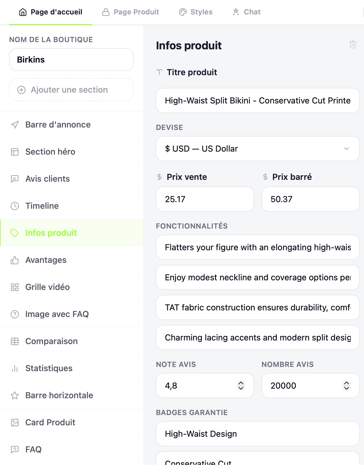Image resolution: width=364 pixels, height=465 pixels.
Task: Click the paper-plane icon beside Barre d'annonce
Action: tap(15, 125)
